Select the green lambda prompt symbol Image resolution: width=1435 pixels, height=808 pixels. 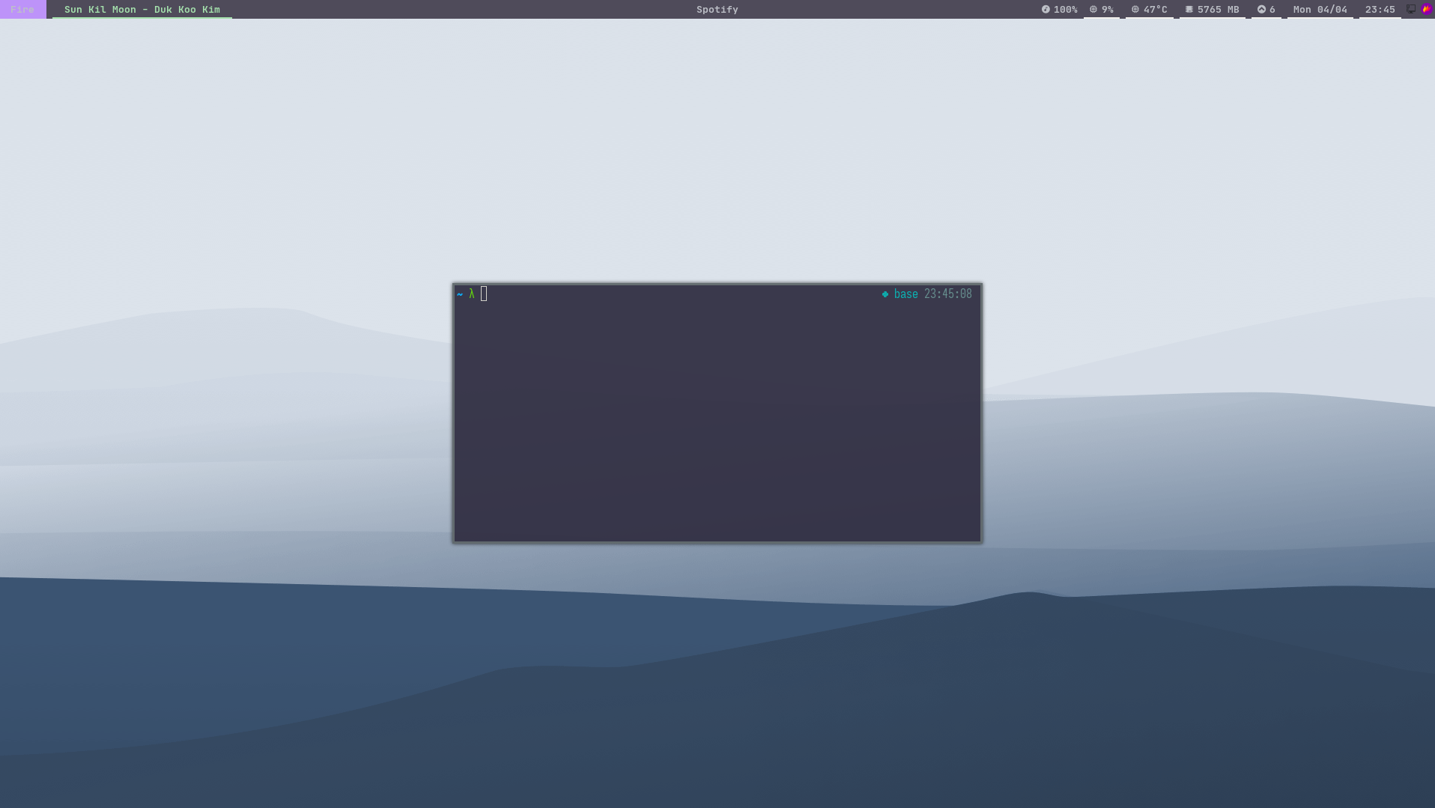click(x=471, y=294)
